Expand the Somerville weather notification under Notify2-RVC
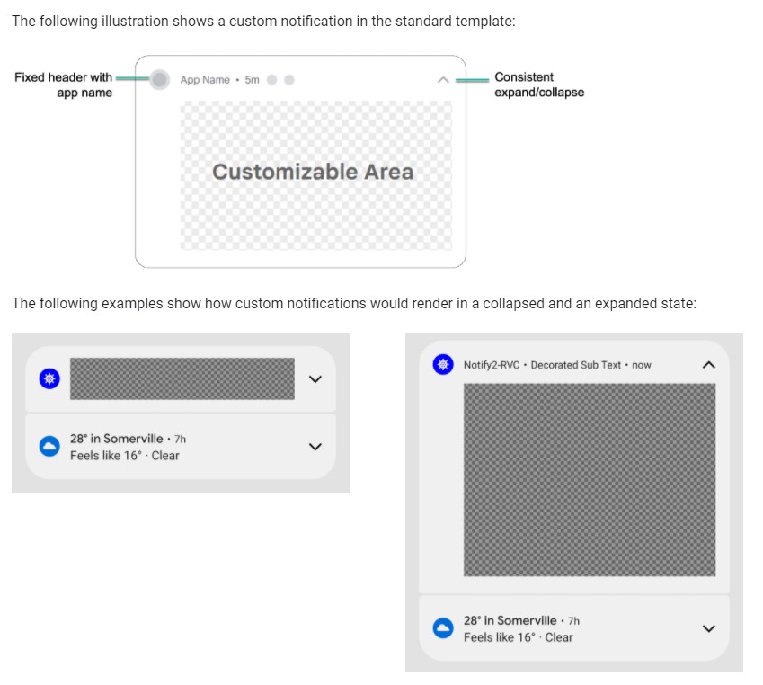The width and height of the screenshot is (763, 685). click(708, 628)
